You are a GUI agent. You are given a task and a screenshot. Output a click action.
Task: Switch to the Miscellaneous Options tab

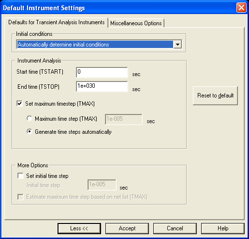click(x=136, y=23)
